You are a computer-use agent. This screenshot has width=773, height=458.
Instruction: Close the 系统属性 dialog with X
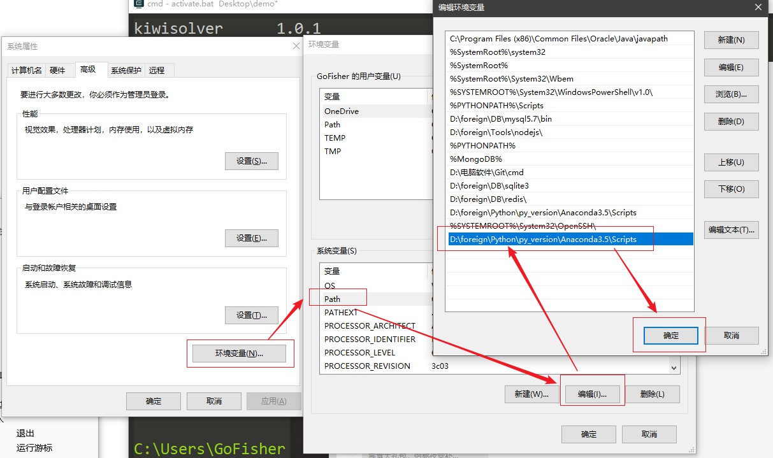pyautogui.click(x=296, y=47)
